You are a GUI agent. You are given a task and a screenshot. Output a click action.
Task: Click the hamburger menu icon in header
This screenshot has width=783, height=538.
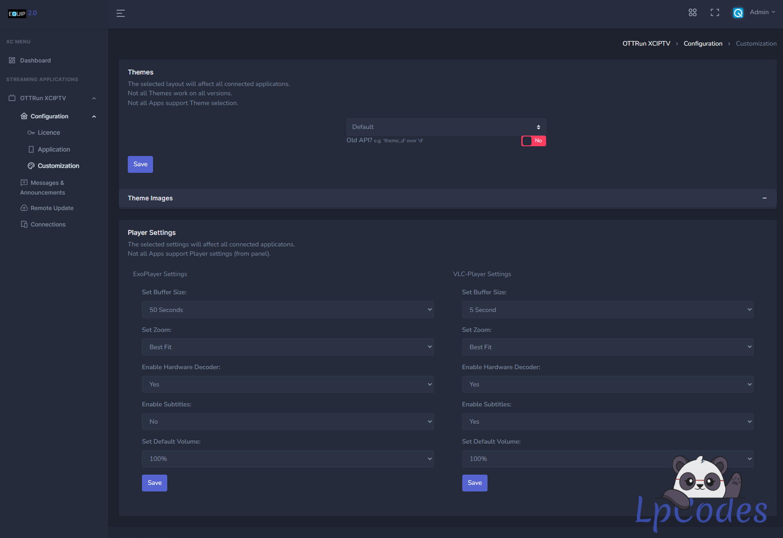point(120,13)
